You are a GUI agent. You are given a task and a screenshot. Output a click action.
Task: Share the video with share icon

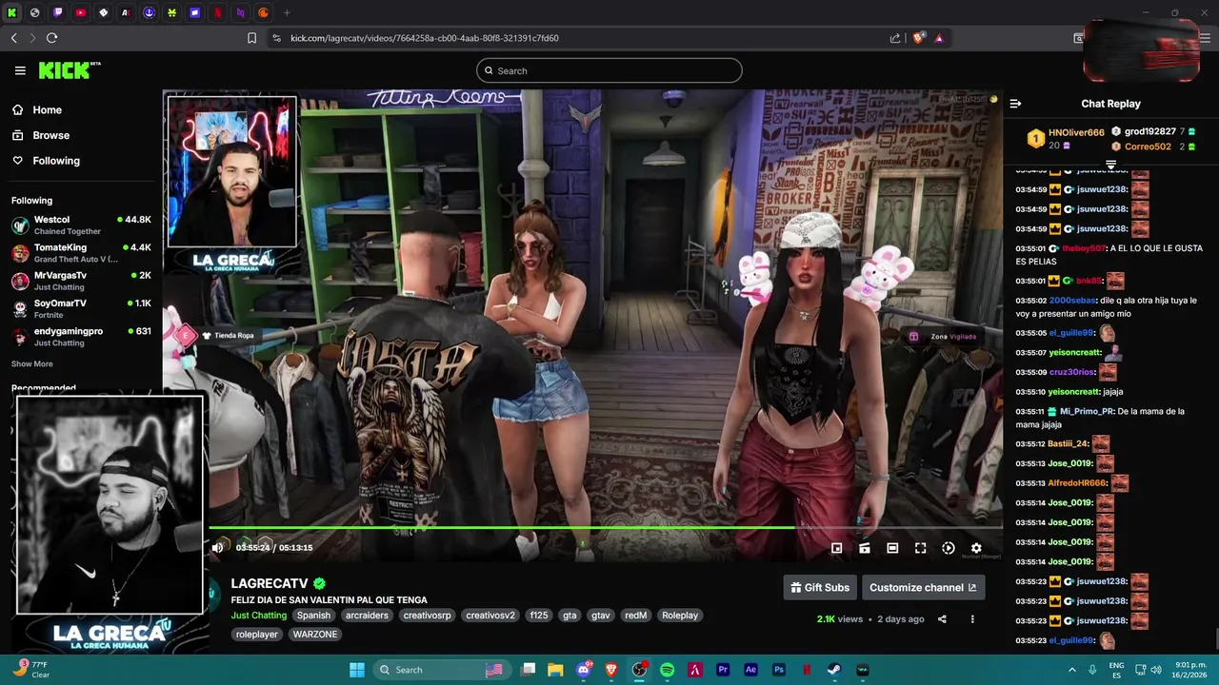click(942, 619)
